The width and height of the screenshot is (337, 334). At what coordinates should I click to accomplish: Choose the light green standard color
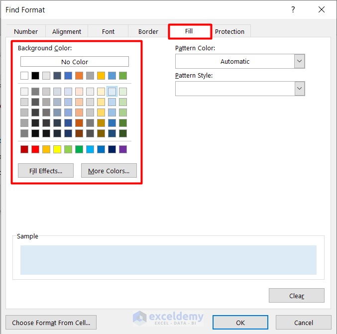coord(68,149)
